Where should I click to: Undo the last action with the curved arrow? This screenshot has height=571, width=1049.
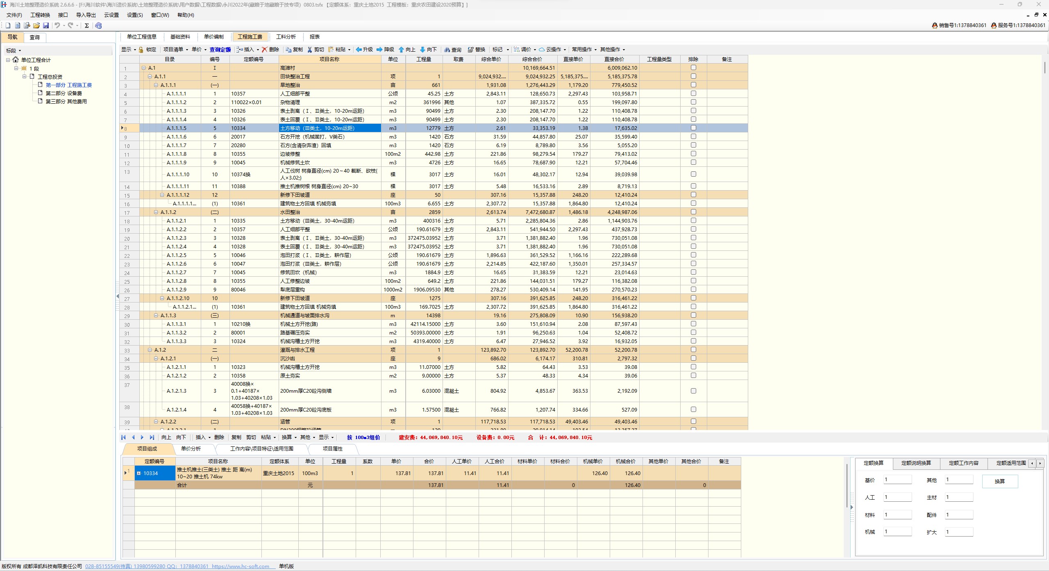pos(57,25)
